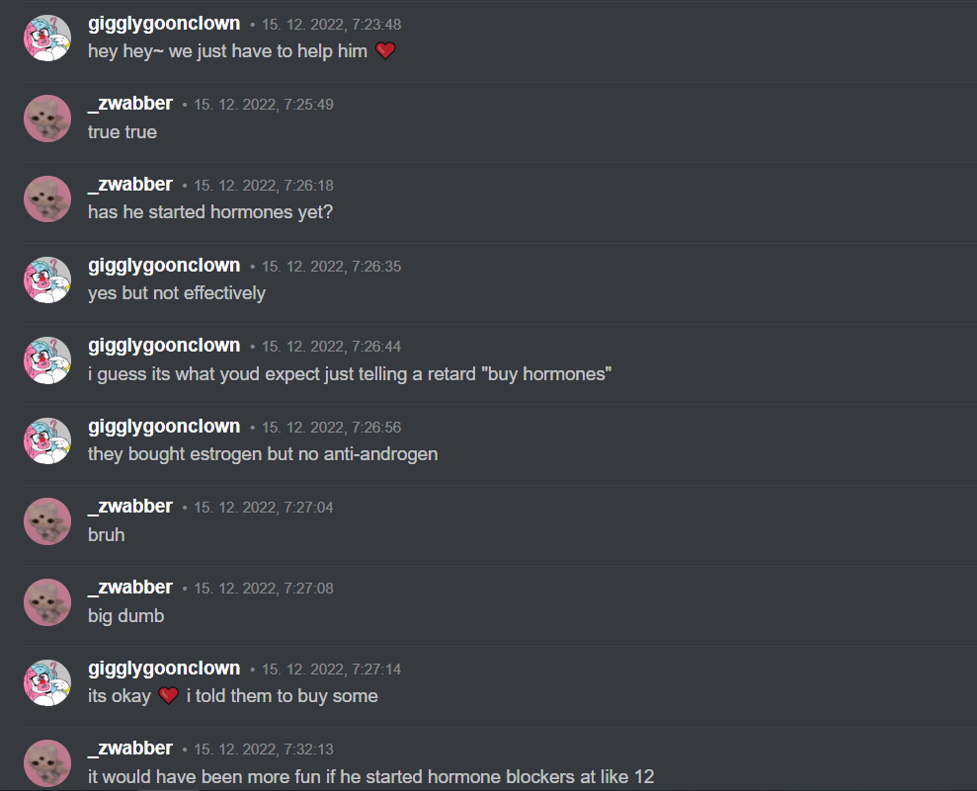Click the timestamp 15. 12. 2022, 7:32:13
Screen dimensions: 977x791
tap(264, 750)
